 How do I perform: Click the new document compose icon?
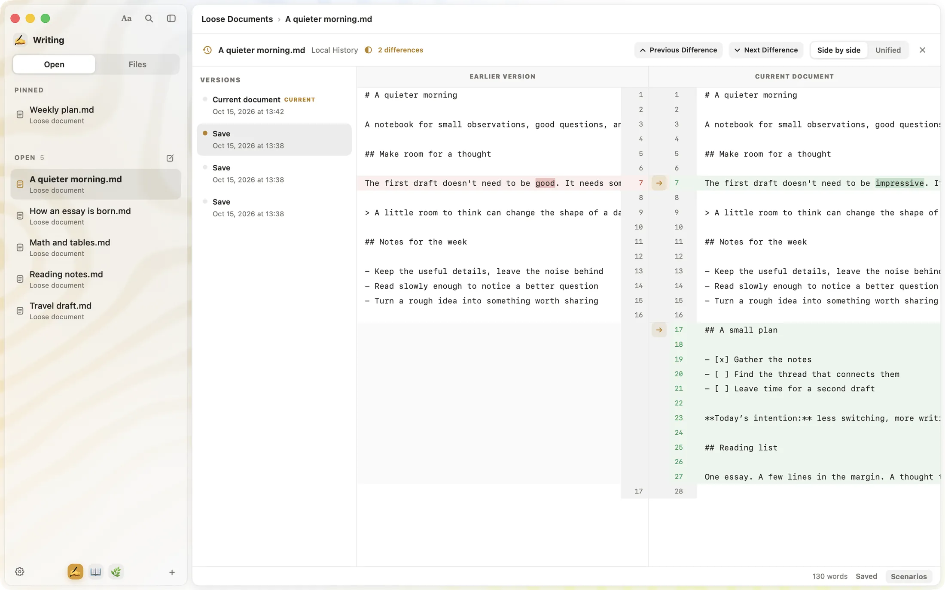click(170, 158)
